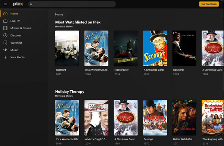Open the Holiday Therapy section heading
The height and width of the screenshot is (146, 224).
tap(70, 91)
